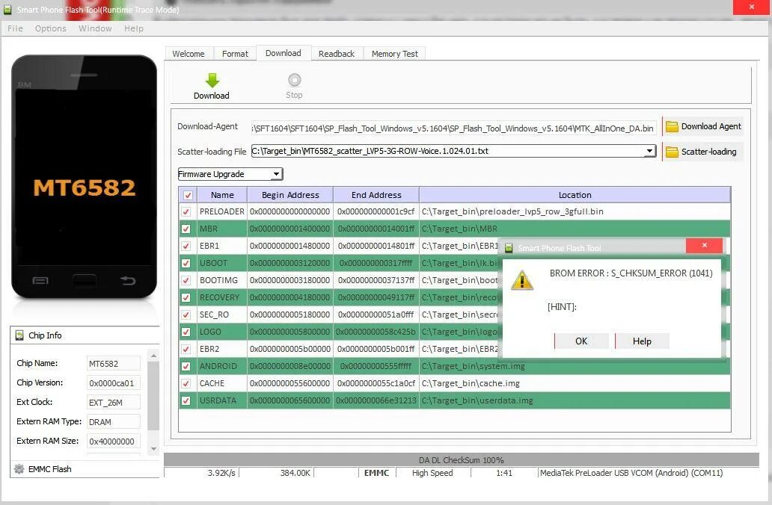Expand the Scatter-loading File dropdown arrow
The height and width of the screenshot is (505, 772).
pos(649,151)
